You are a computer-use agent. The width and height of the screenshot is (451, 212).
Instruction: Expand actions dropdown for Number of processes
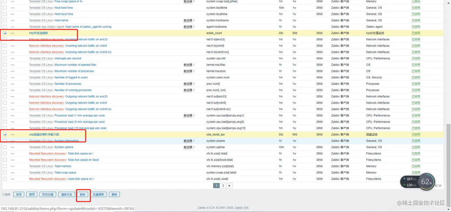13,84
